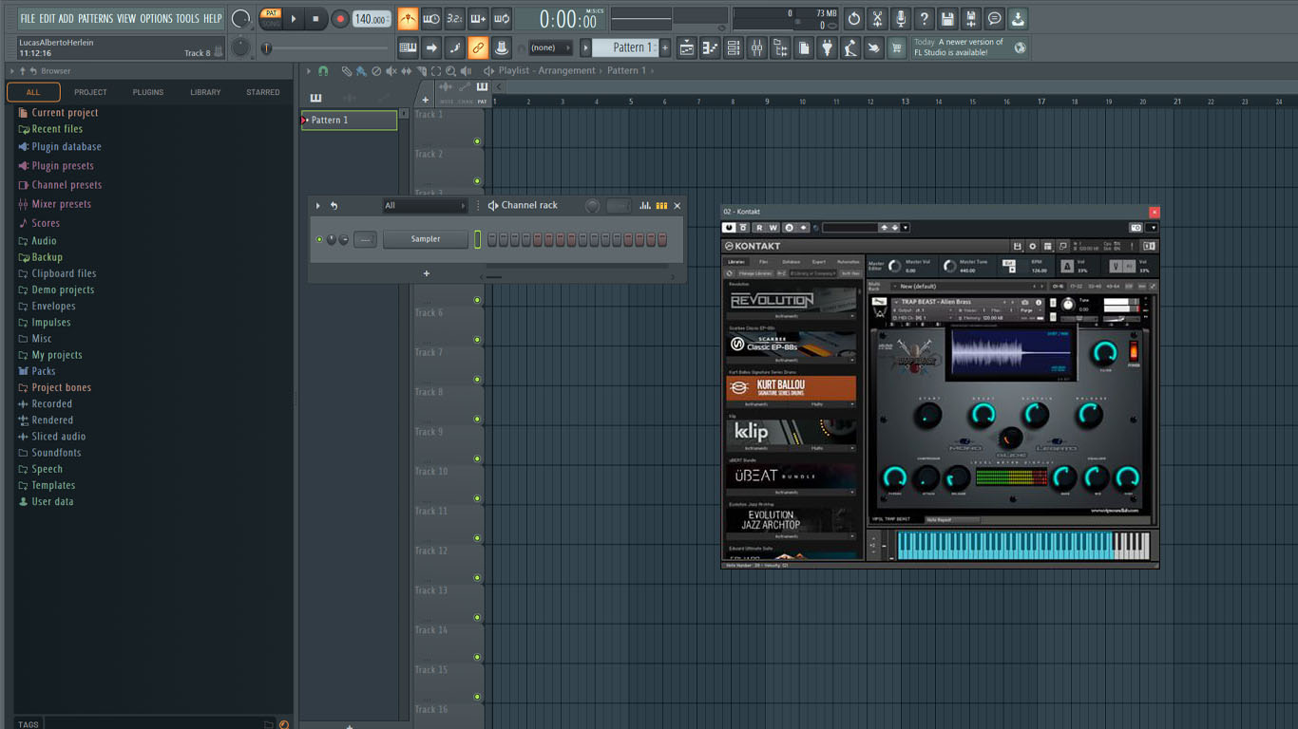Click the globe news icon
The width and height of the screenshot is (1298, 729).
click(1021, 47)
